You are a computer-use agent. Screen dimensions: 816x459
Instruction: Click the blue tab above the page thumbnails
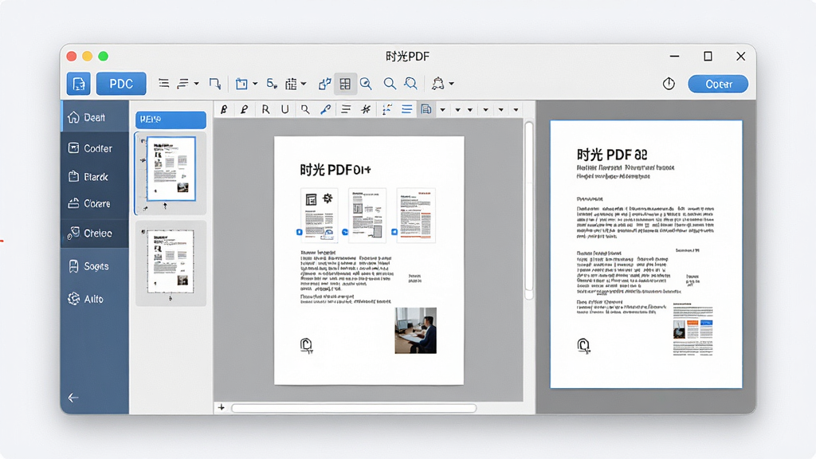171,120
